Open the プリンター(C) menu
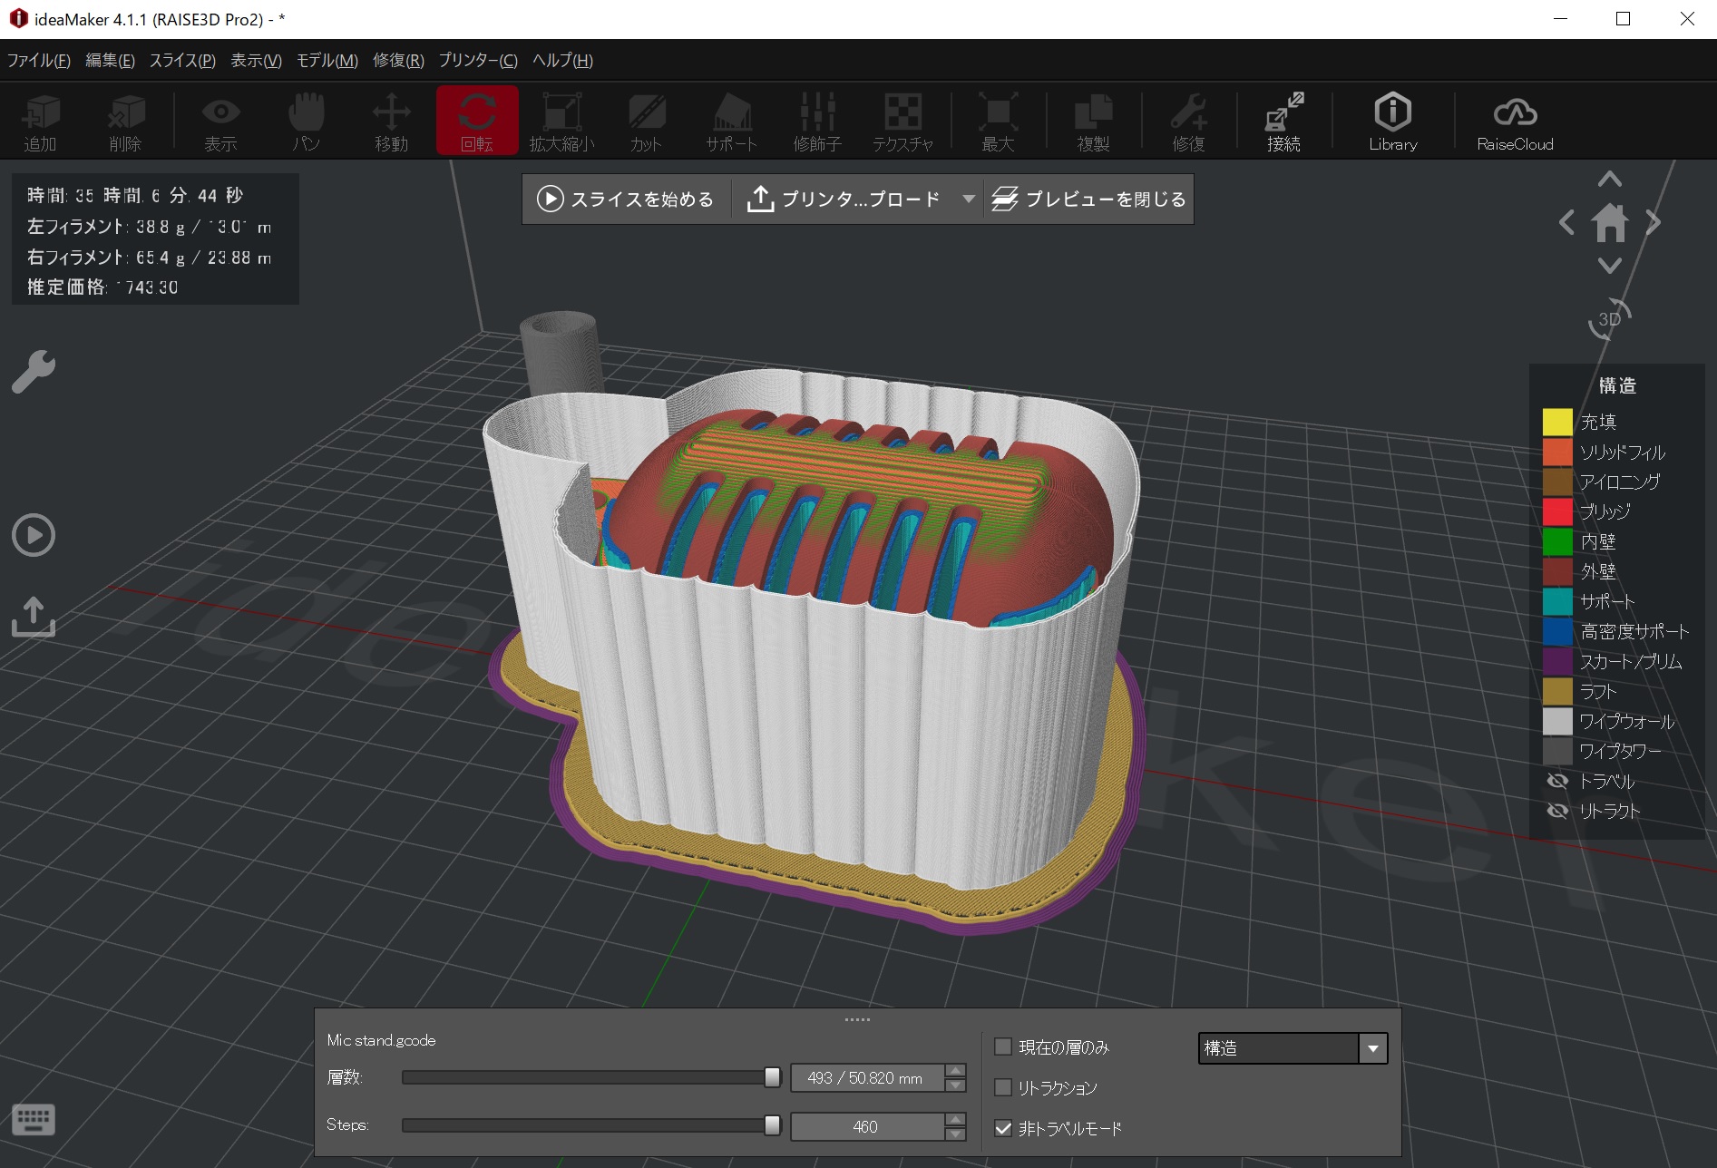This screenshot has width=1717, height=1168. pyautogui.click(x=477, y=61)
